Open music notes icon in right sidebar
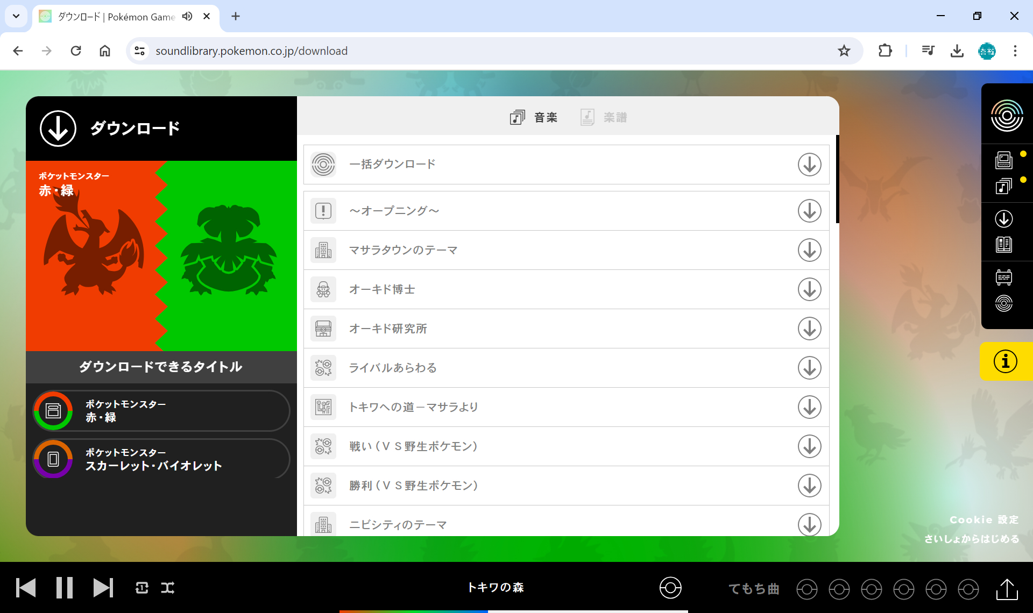The width and height of the screenshot is (1033, 613). [1004, 186]
